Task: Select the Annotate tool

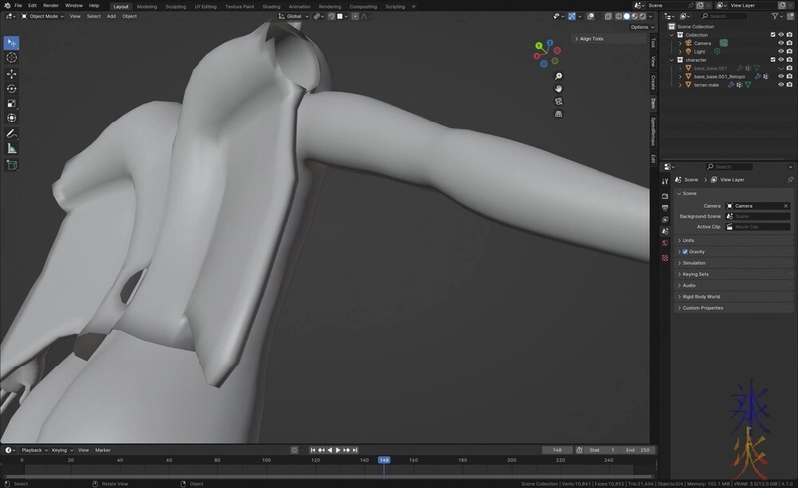Action: point(12,133)
